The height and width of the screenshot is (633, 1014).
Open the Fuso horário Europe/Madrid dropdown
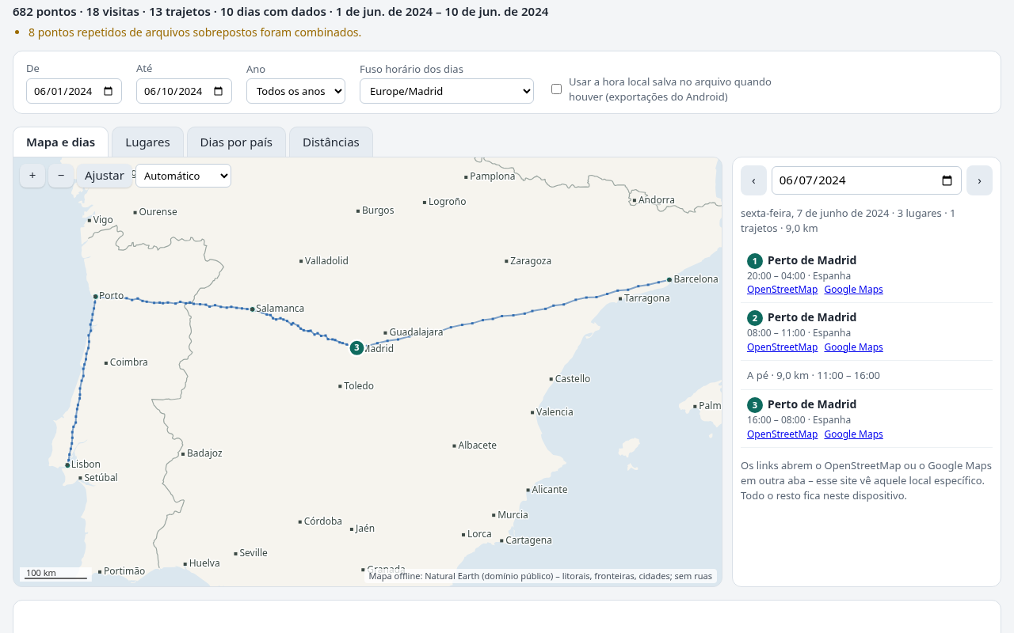click(447, 91)
